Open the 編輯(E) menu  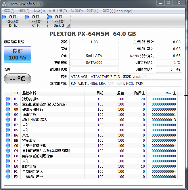tap(24, 11)
